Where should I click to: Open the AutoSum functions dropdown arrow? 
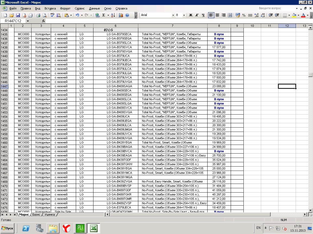click(108, 15)
